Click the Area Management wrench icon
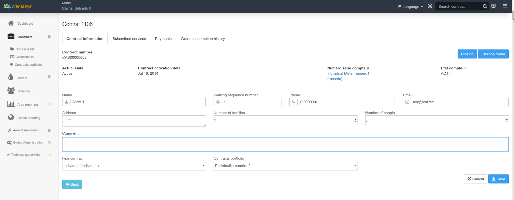This screenshot has width=514, height=200. click(x=9, y=130)
